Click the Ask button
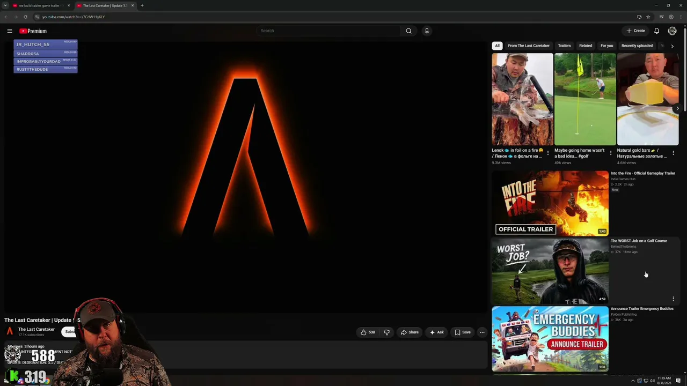Image resolution: width=687 pixels, height=386 pixels. pyautogui.click(x=437, y=332)
